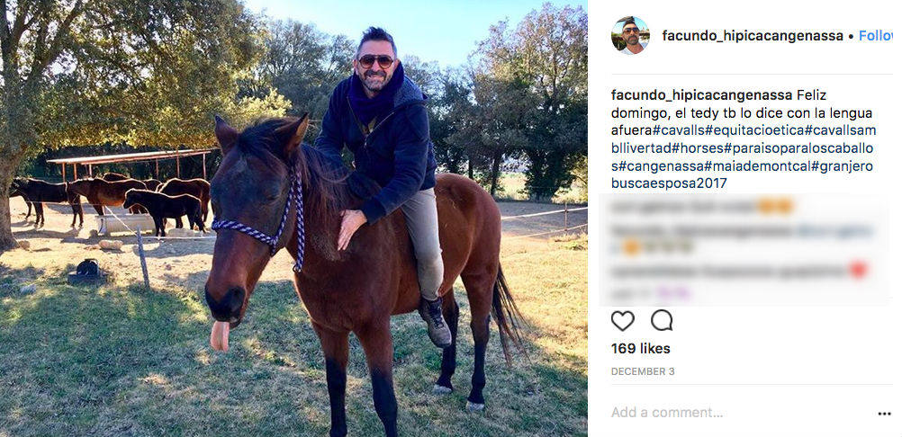Open the profile avatar thumbnail

click(x=630, y=36)
